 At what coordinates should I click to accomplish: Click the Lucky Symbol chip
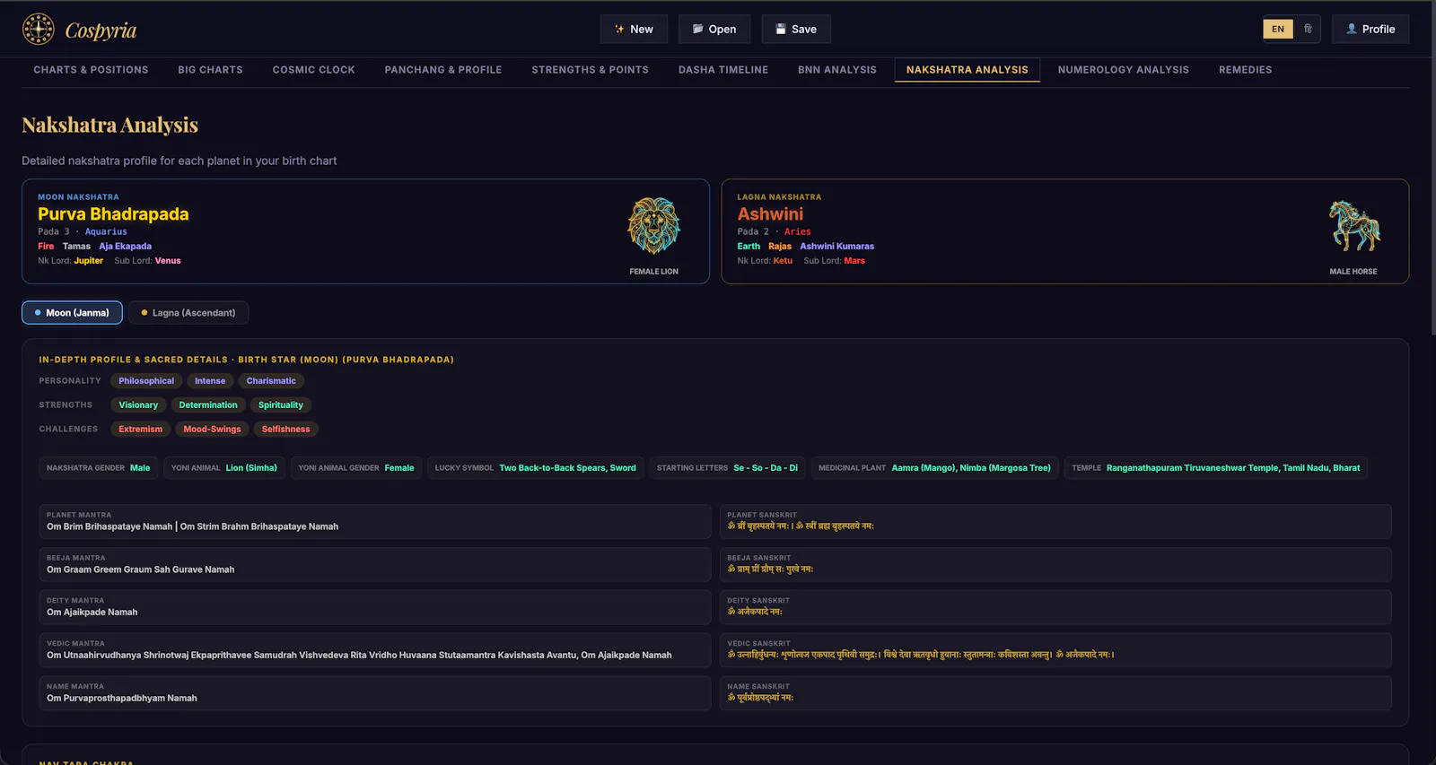click(x=536, y=468)
